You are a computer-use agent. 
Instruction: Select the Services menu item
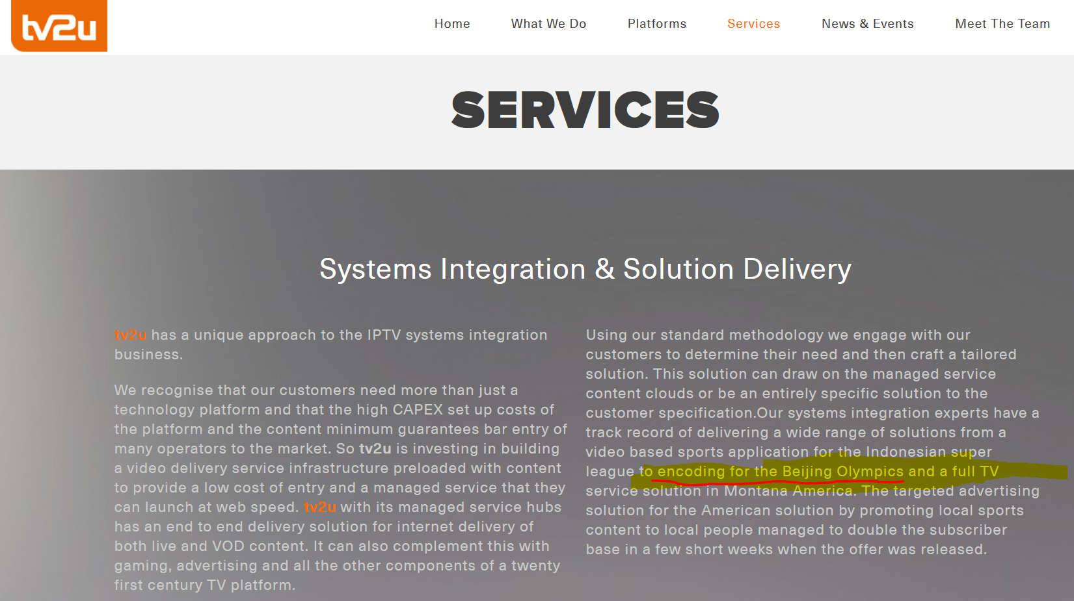753,24
